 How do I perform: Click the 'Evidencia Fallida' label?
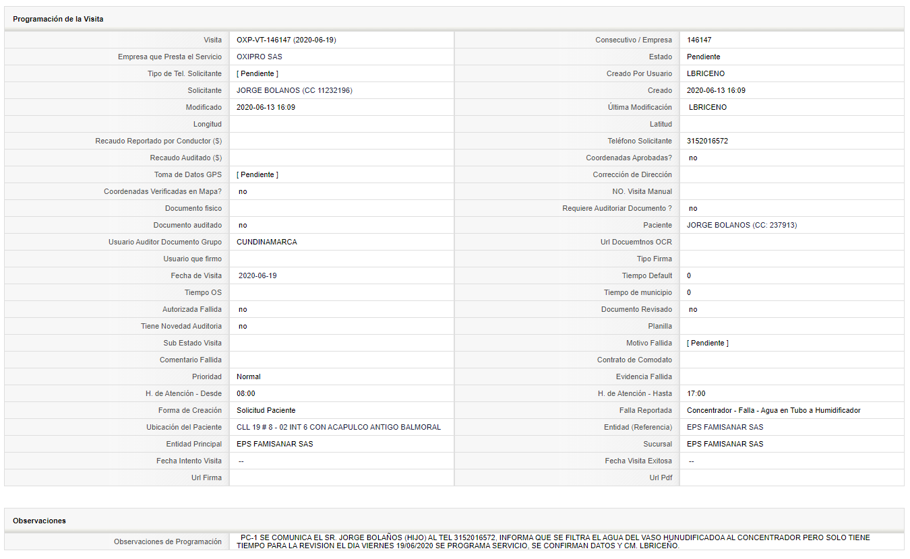click(x=644, y=377)
